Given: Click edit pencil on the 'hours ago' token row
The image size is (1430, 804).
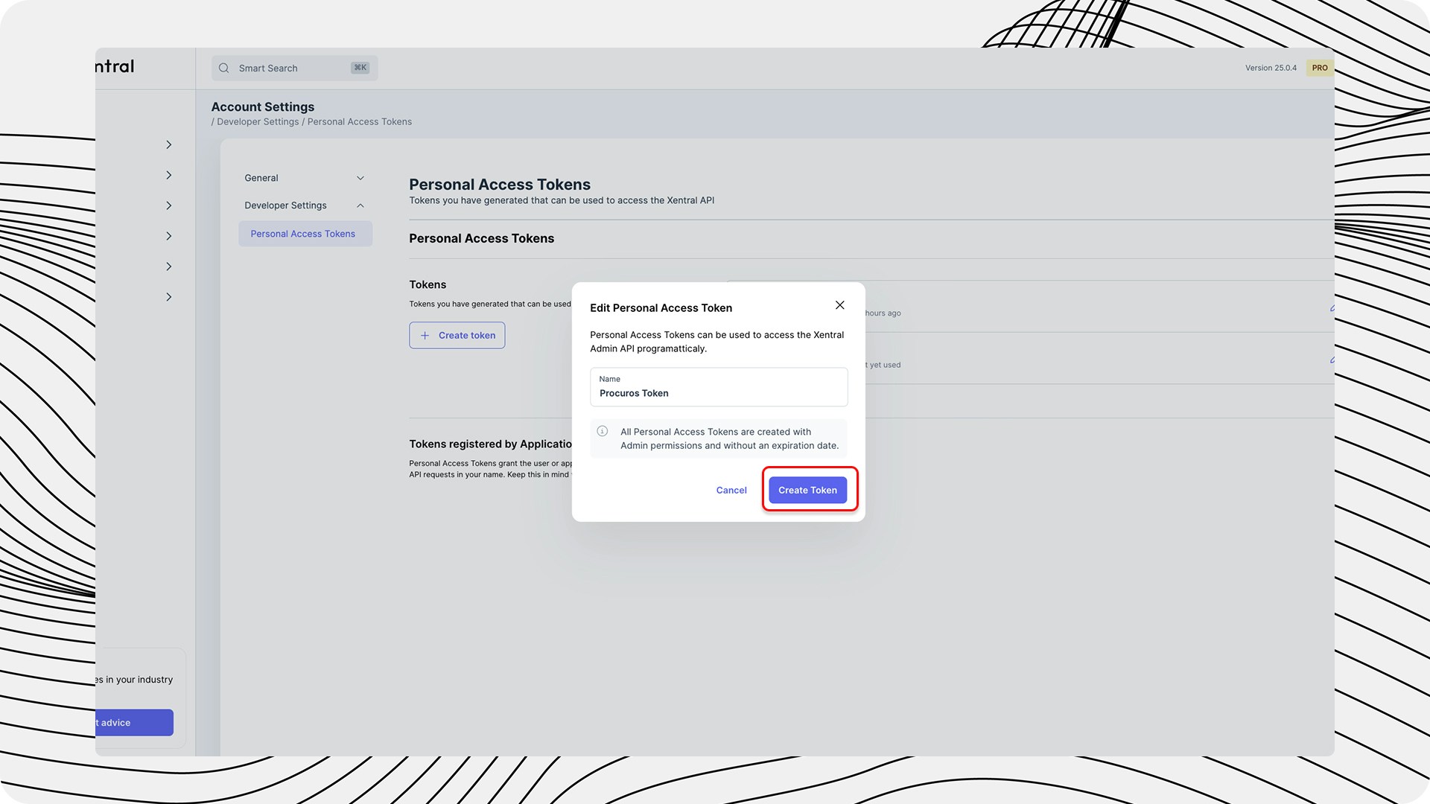Looking at the screenshot, I should [1331, 308].
